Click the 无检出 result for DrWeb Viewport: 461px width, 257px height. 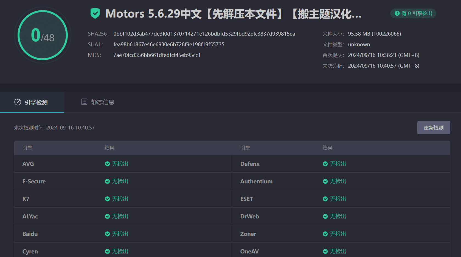pos(338,216)
